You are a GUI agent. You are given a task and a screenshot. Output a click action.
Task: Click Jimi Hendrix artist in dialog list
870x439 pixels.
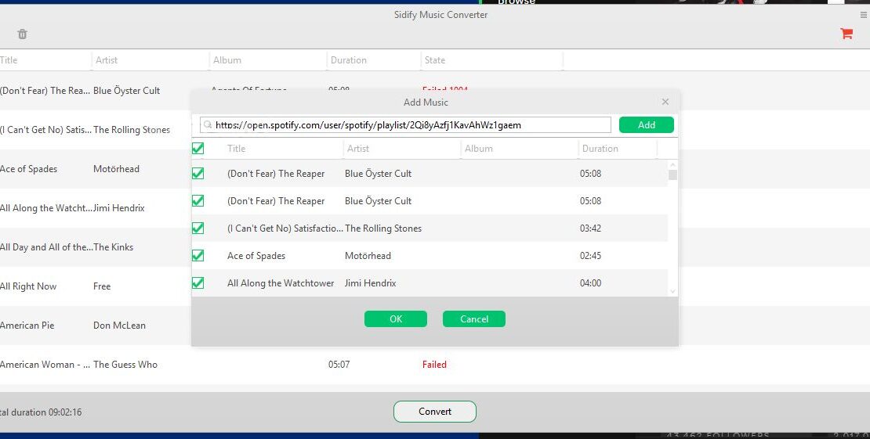click(x=371, y=282)
